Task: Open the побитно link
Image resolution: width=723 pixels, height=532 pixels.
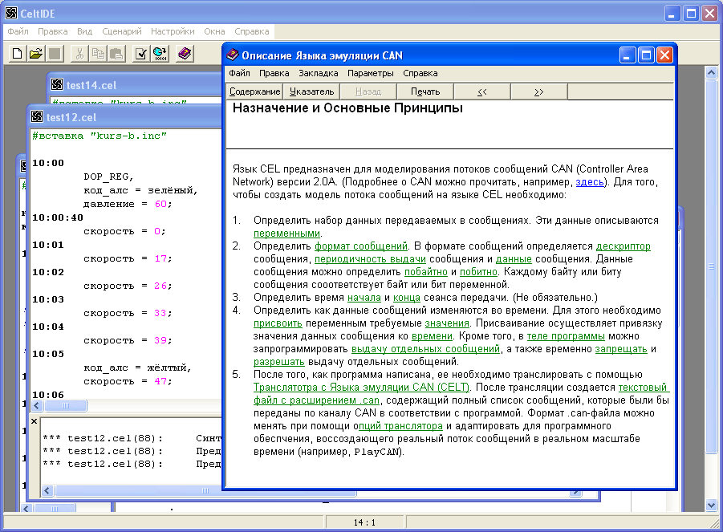Action: click(478, 272)
